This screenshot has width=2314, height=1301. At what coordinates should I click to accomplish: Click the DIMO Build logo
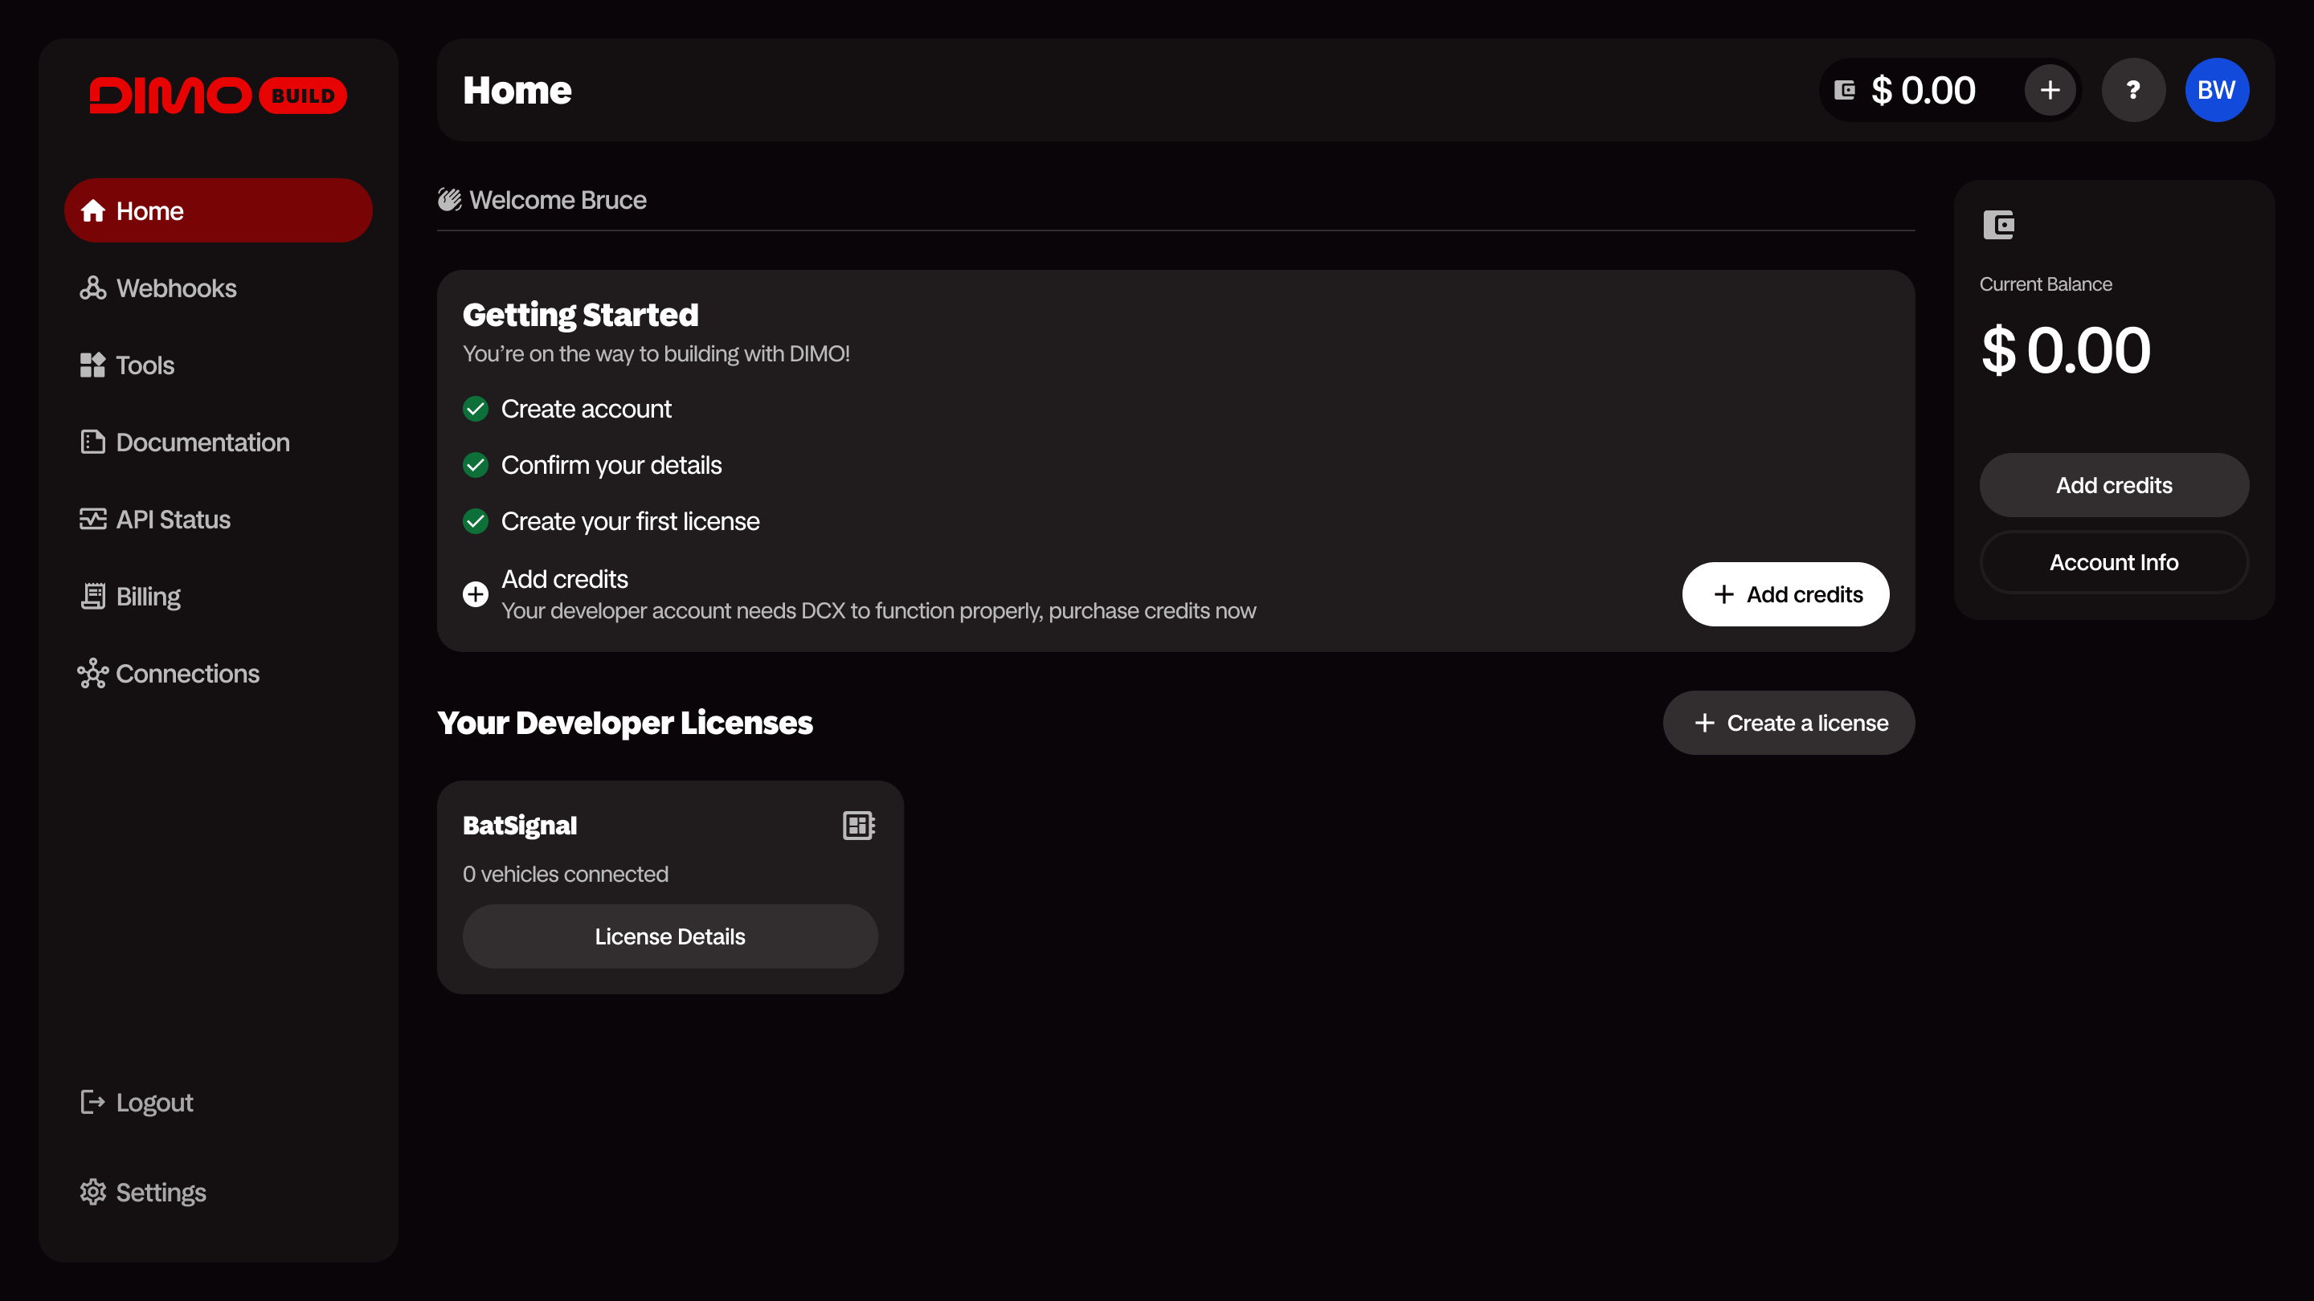coord(218,96)
